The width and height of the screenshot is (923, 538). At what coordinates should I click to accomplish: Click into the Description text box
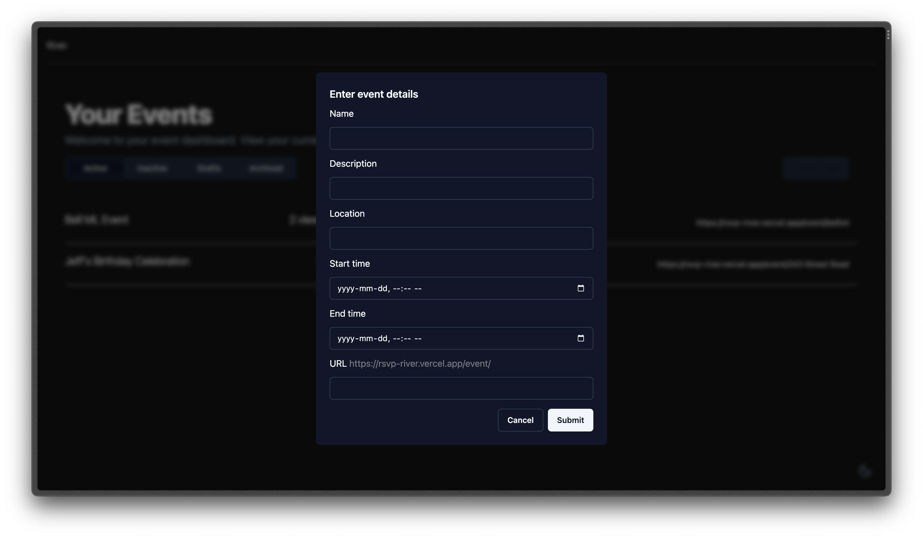click(x=461, y=188)
